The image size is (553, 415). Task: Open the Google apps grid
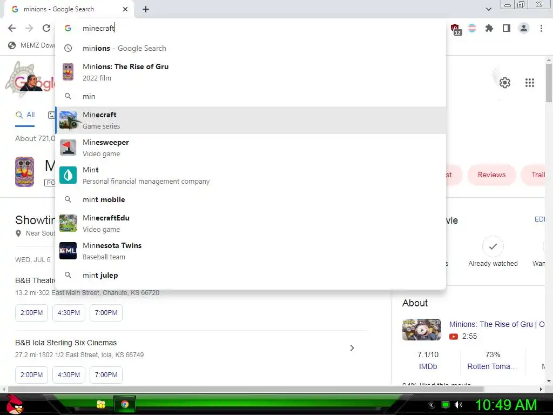(530, 83)
